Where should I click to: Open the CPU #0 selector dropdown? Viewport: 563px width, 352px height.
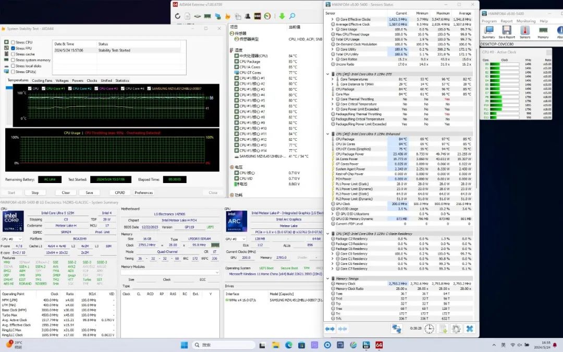11,239
